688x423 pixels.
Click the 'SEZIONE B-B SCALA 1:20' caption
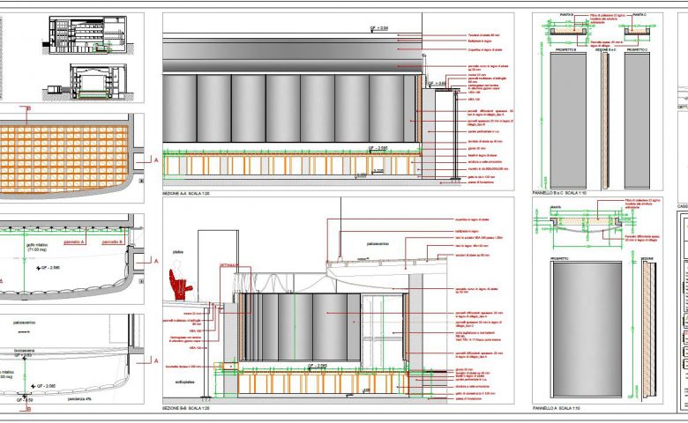186,408
